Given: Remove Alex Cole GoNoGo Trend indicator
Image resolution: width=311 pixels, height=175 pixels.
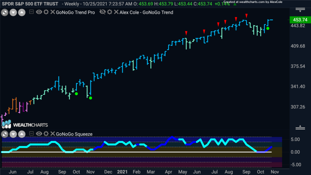Looking at the screenshot, I should (x=116, y=12).
